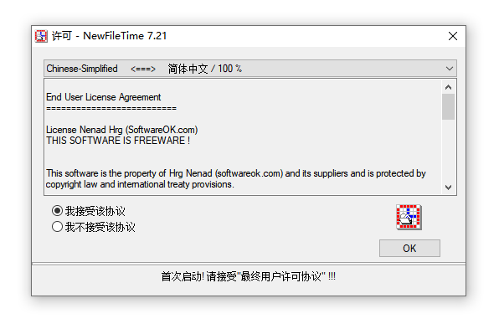Open the Chinese-Simplified language dropdown

[250, 69]
